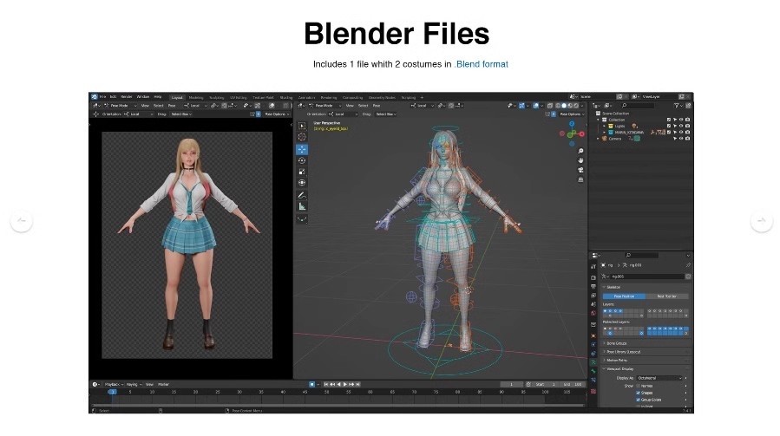Collapse the Viewport Display panel
780x436 pixels.
pyautogui.click(x=646, y=369)
